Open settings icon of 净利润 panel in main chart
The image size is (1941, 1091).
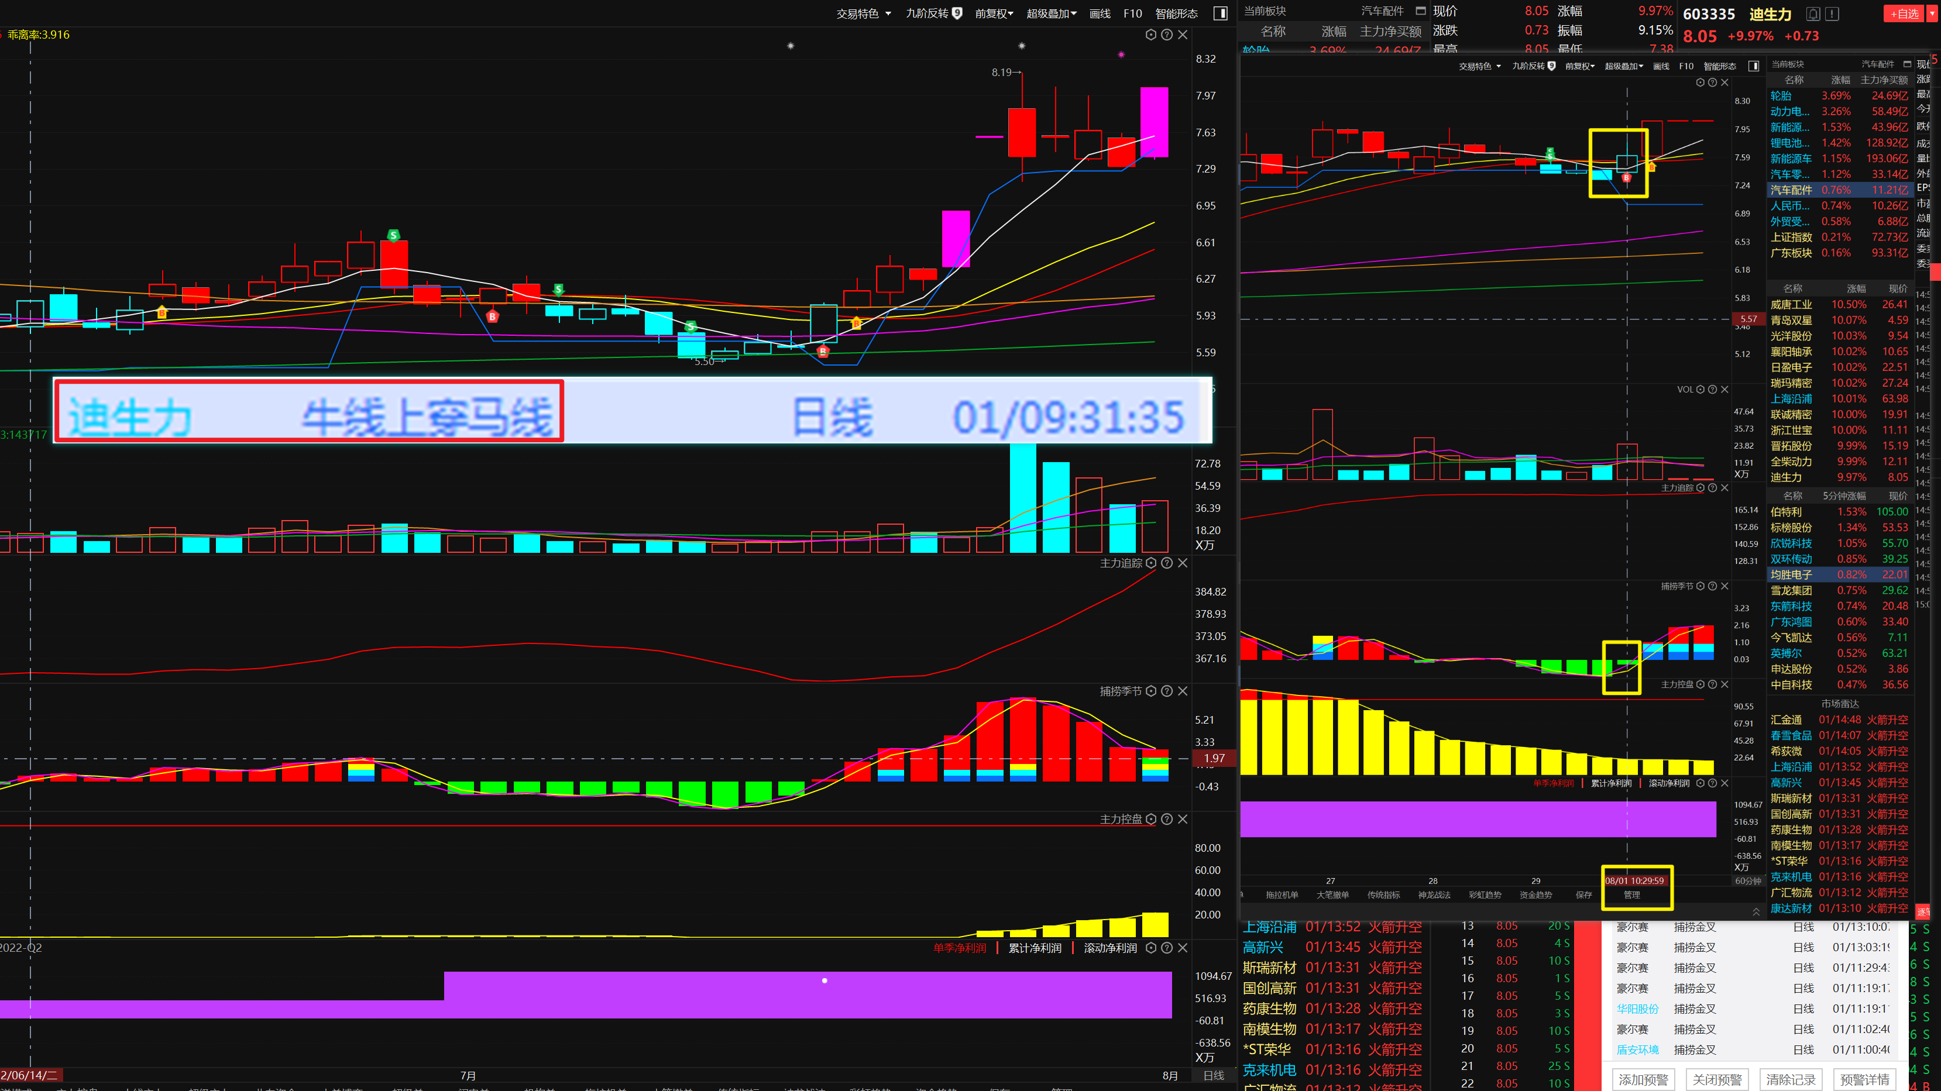pos(1150,948)
